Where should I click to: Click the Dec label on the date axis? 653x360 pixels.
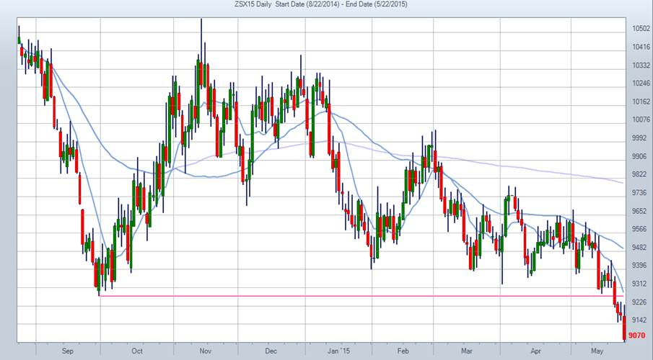point(271,351)
